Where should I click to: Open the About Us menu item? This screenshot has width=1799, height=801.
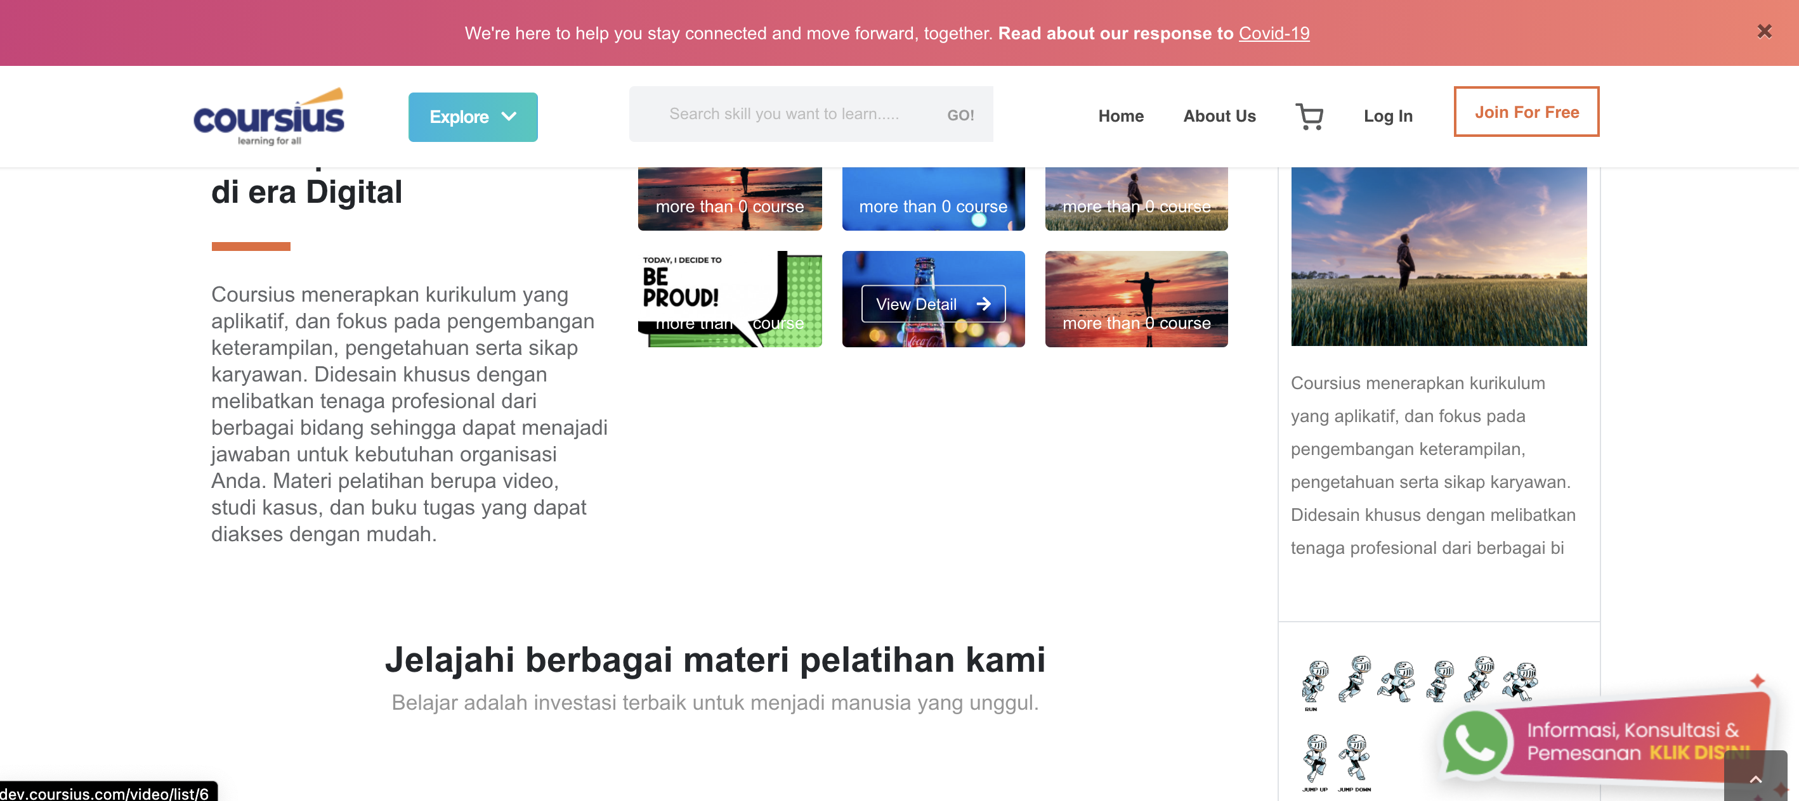(1219, 116)
